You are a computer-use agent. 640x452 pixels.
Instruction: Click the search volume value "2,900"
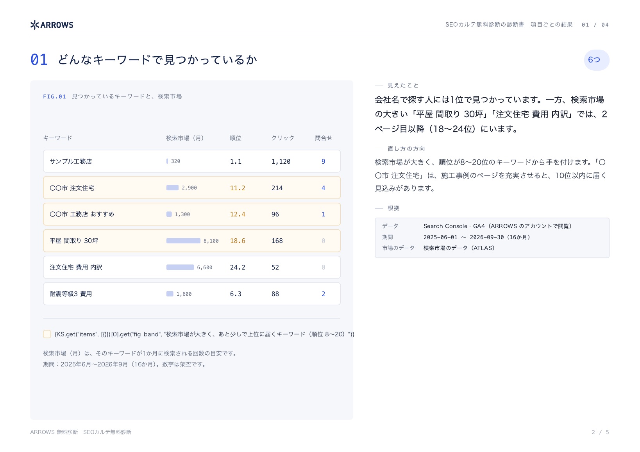point(189,188)
